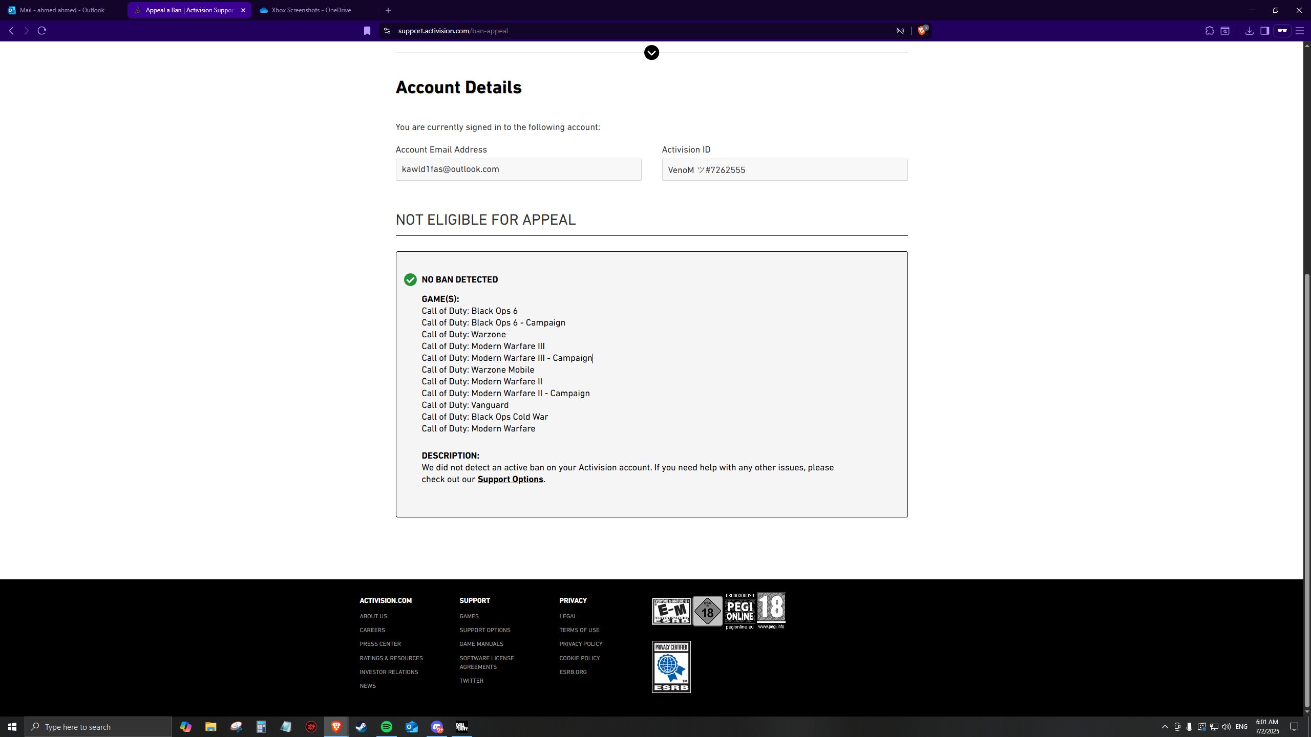Open Press Center footer link

tap(380, 644)
